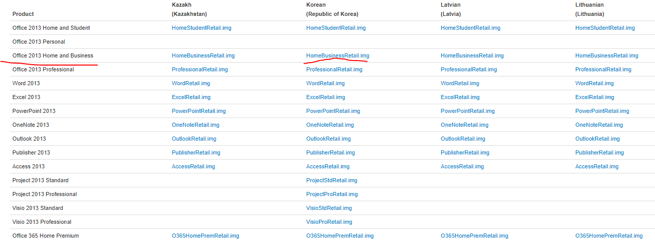655x251 pixels.
Task: Click Korean ProfessionalRetail.img link
Action: coord(334,69)
